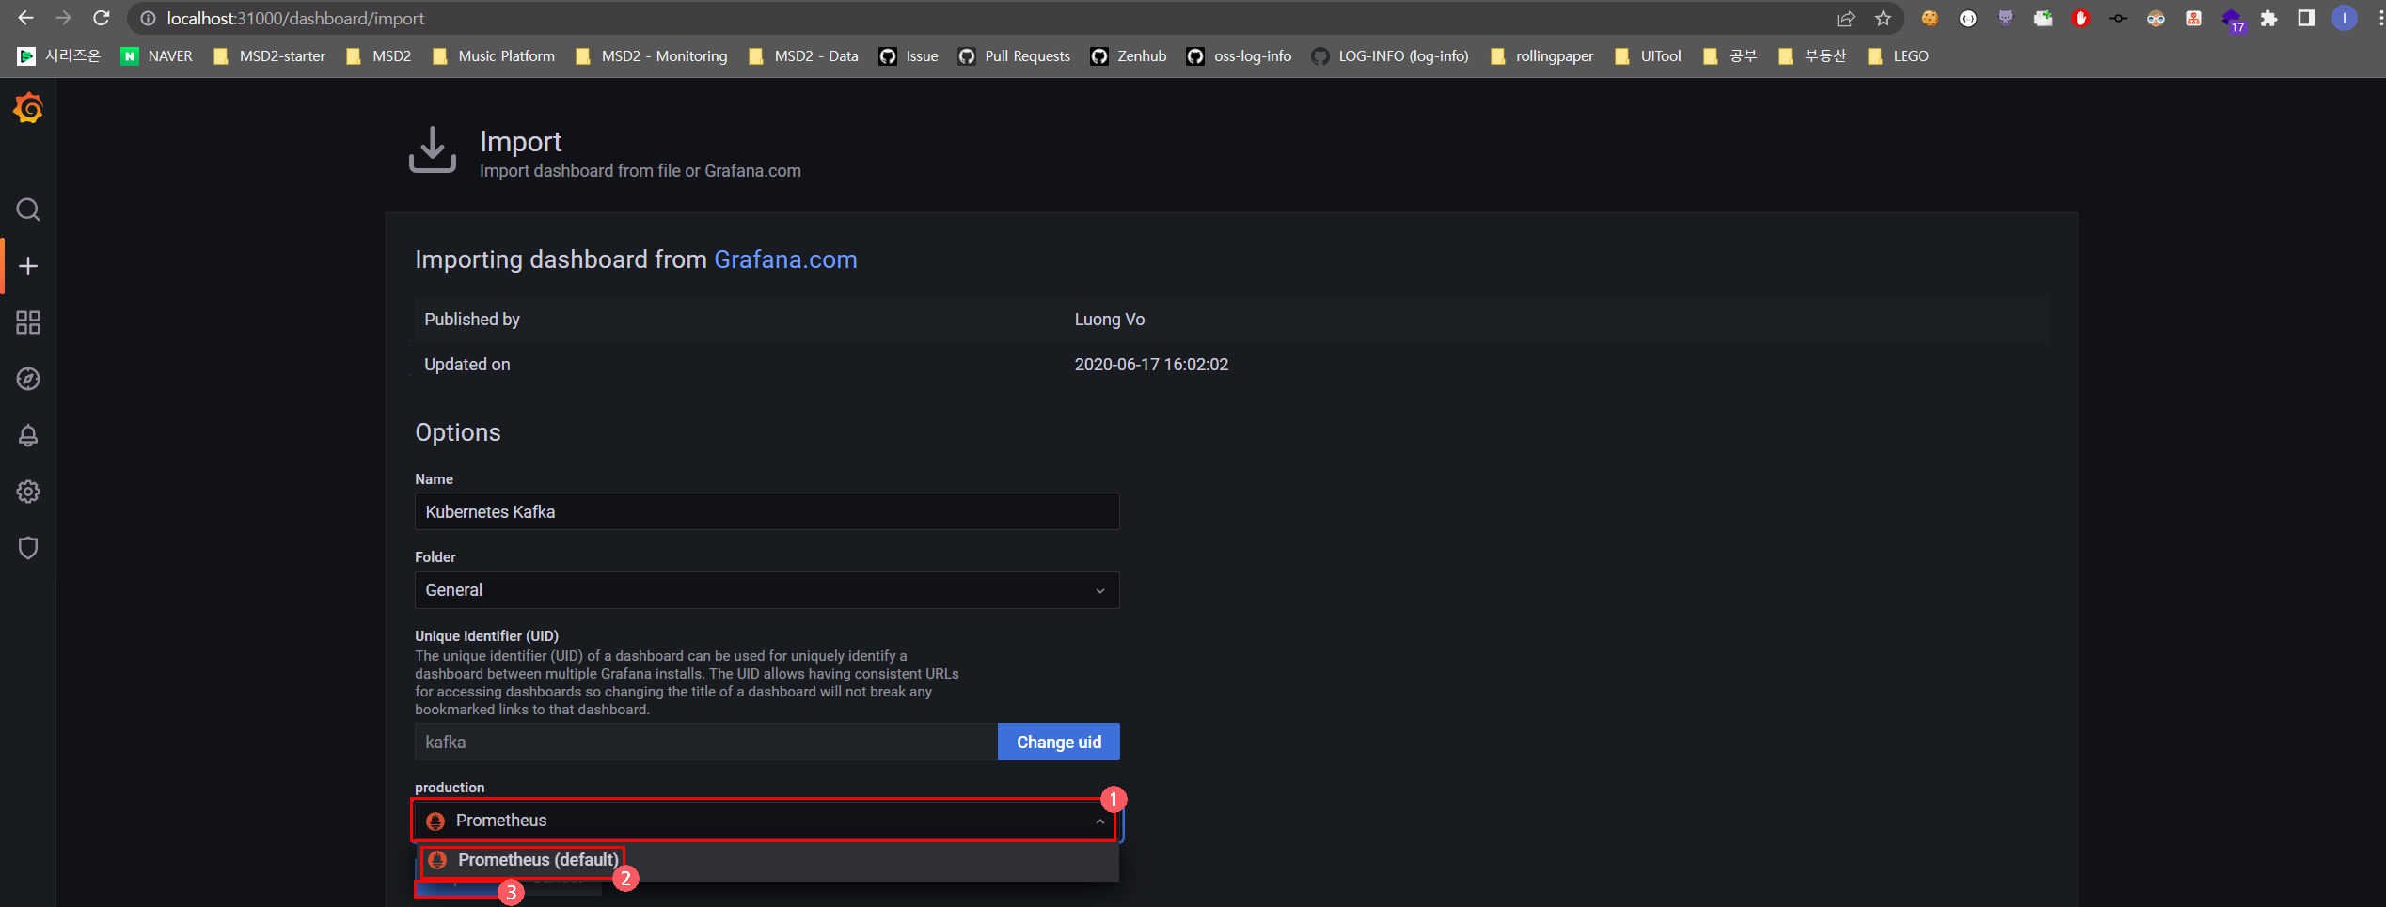This screenshot has width=2386, height=907.
Task: Reload the page with the refresh icon
Action: tap(102, 18)
